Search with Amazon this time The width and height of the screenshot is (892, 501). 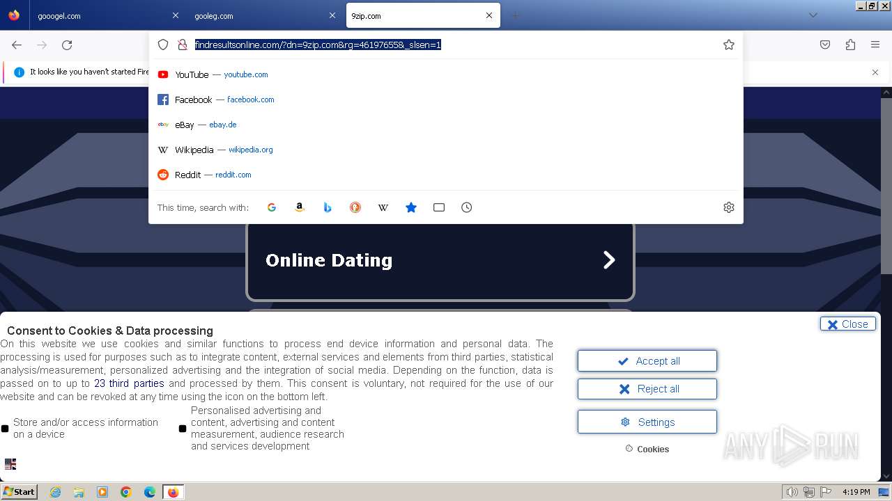[x=300, y=207]
